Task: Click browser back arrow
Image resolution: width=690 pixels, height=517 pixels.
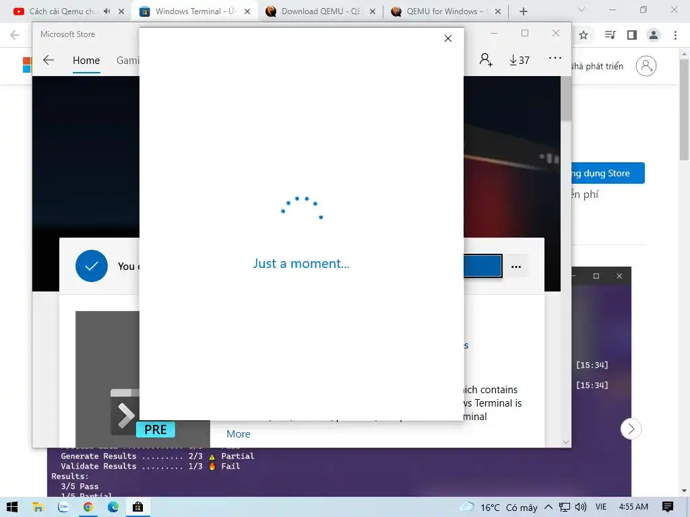Action: point(15,35)
